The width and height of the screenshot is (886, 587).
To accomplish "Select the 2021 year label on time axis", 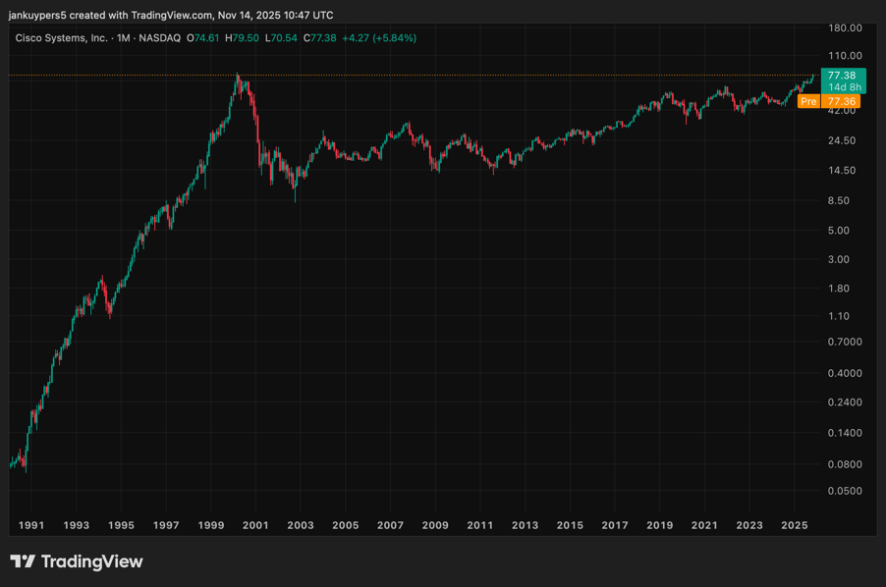I will [x=704, y=525].
